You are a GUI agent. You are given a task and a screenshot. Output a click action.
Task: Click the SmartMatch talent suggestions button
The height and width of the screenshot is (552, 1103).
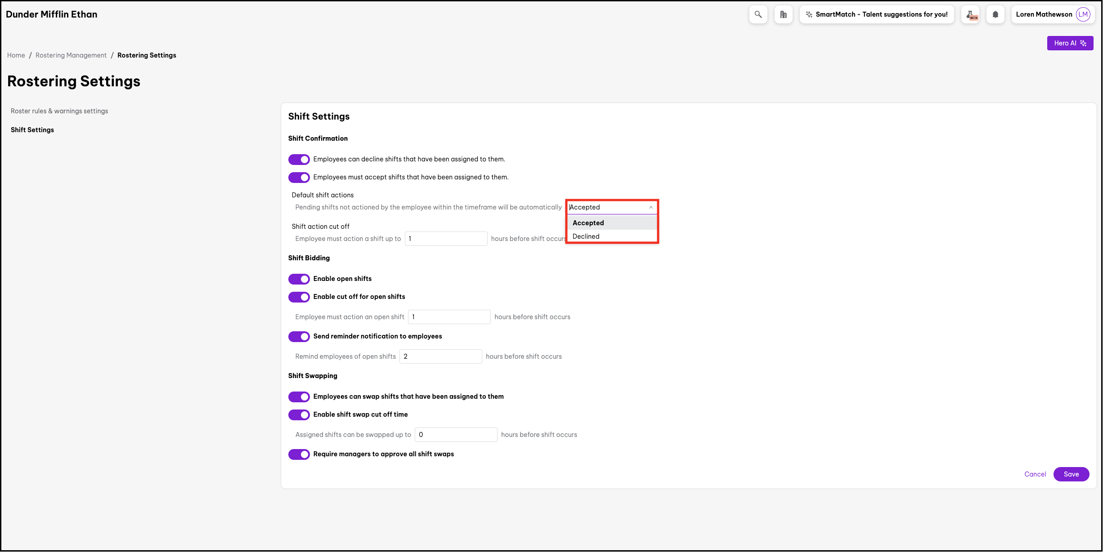[877, 14]
